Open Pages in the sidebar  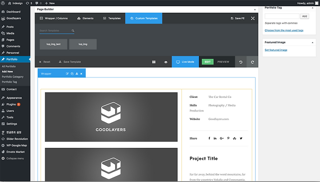point(10,40)
